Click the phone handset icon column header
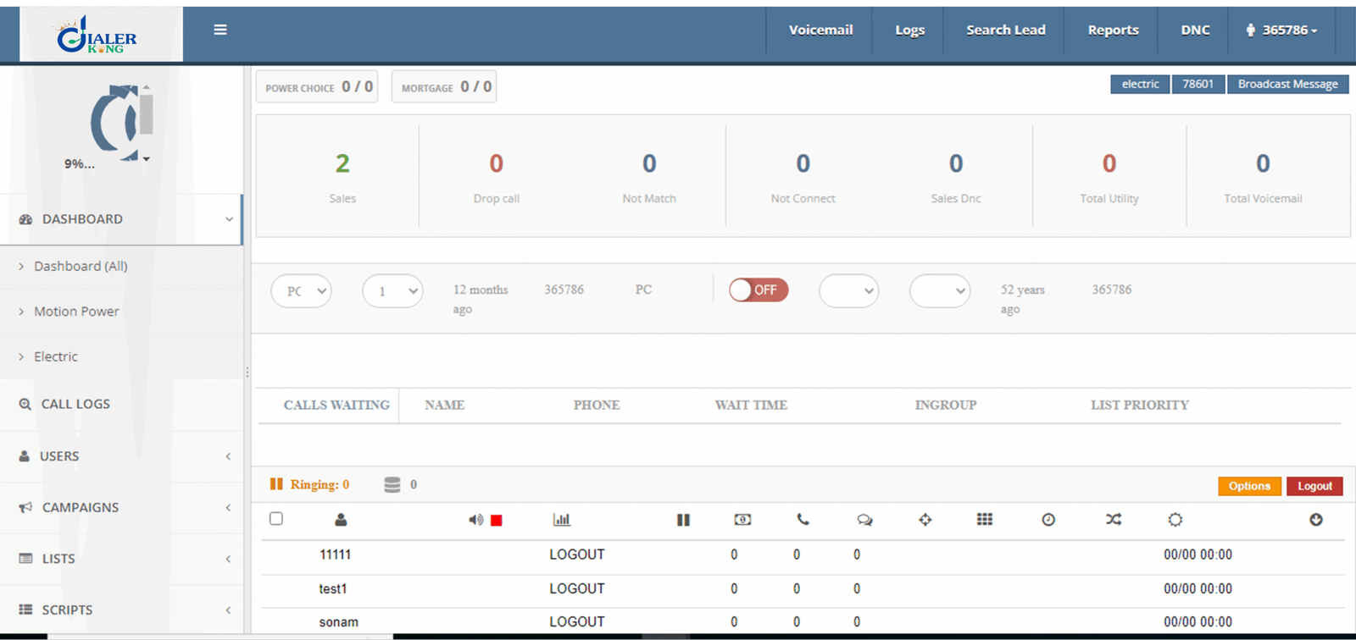 [803, 520]
